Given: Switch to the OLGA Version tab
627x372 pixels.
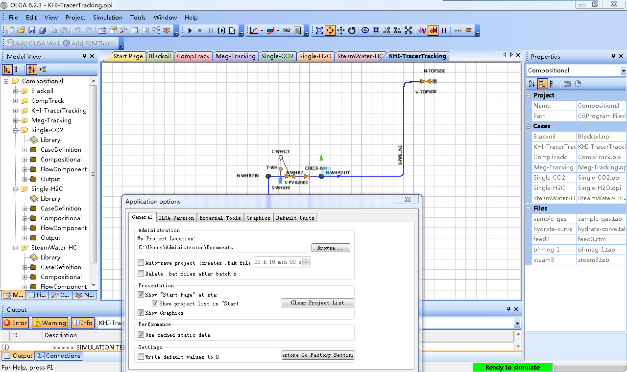Looking at the screenshot, I should pyautogui.click(x=176, y=218).
